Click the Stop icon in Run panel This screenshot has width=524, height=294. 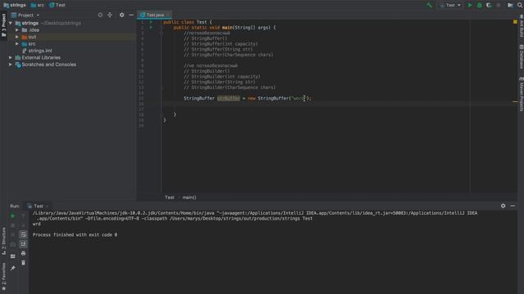tap(13, 225)
